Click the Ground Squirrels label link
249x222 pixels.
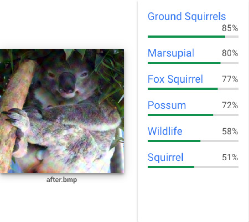[x=187, y=17]
